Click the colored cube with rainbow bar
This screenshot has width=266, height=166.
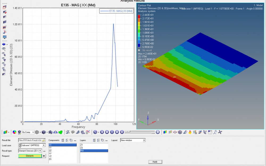click(x=19, y=132)
